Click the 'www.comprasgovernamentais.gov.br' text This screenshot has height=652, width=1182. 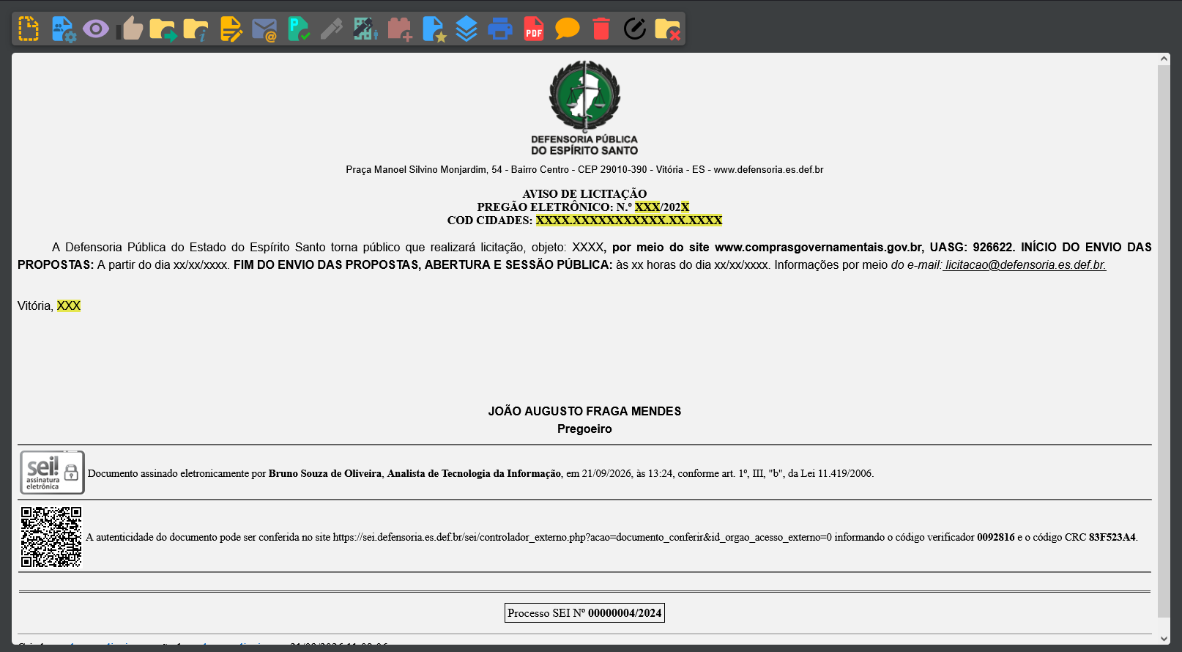819,247
